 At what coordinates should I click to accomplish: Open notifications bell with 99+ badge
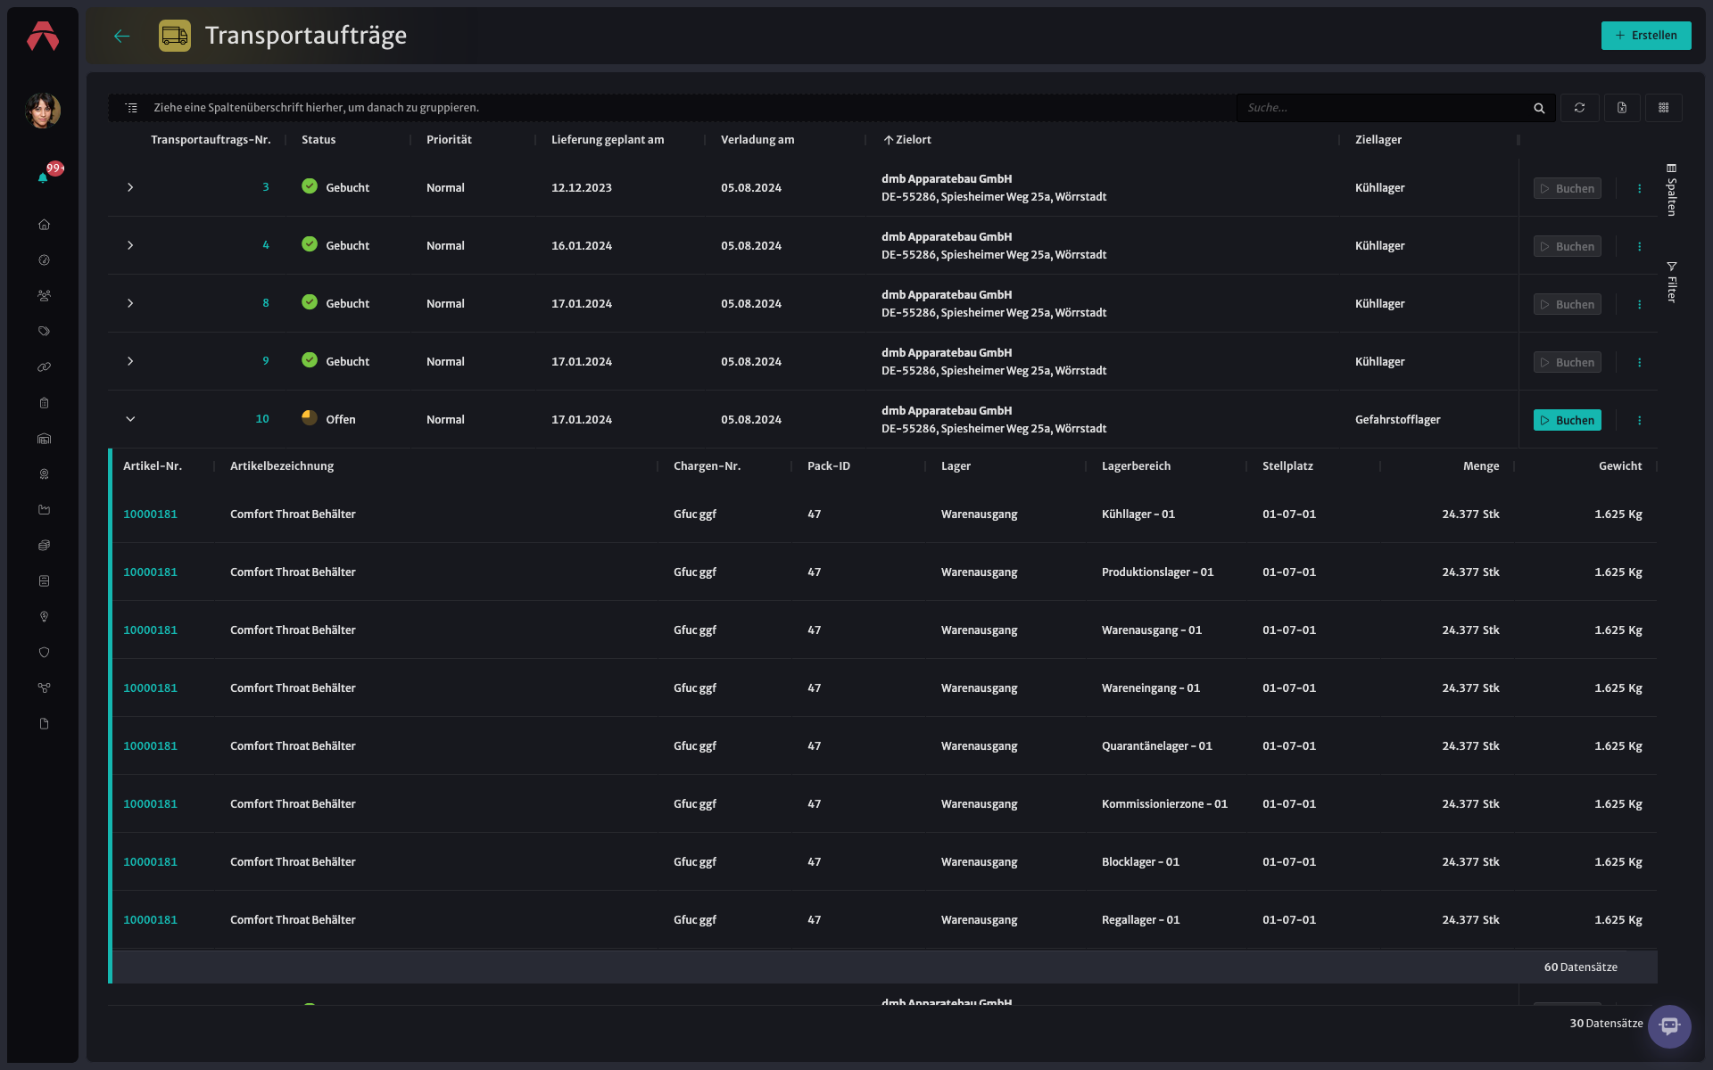(x=44, y=177)
